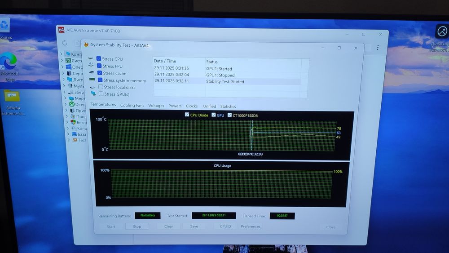Switch to the Voltages tab
This screenshot has height=253, width=449.
pos(156,106)
